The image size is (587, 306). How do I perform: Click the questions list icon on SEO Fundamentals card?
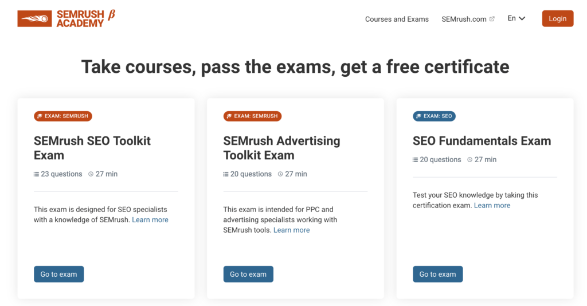pyautogui.click(x=416, y=160)
